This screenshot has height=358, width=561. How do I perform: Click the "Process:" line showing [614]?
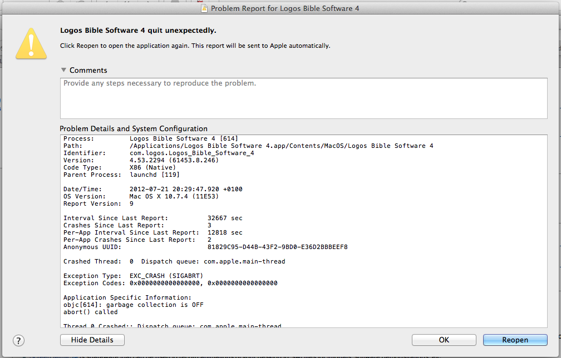[151, 138]
